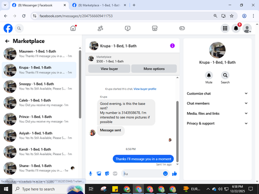
Task: Open Sticky Notes on taskbar
Action: [115, 189]
